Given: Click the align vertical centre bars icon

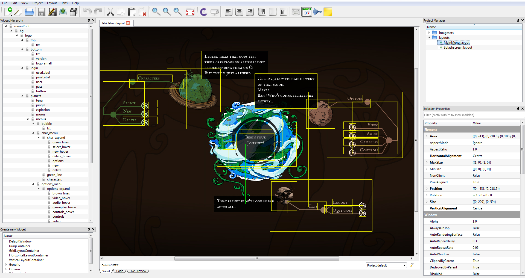Looking at the screenshot, I should pyautogui.click(x=273, y=12).
